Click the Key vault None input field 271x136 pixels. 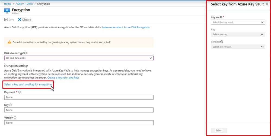(79, 97)
